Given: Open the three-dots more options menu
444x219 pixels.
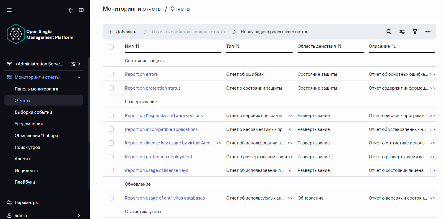Looking at the screenshot, I should pyautogui.click(x=428, y=32).
